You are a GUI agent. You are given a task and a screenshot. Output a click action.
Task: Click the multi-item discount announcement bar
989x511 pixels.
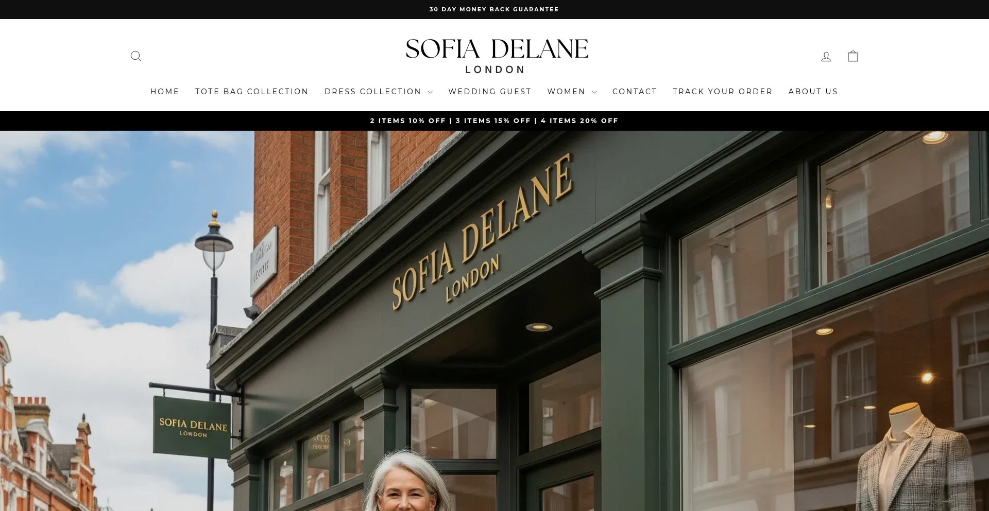(494, 121)
